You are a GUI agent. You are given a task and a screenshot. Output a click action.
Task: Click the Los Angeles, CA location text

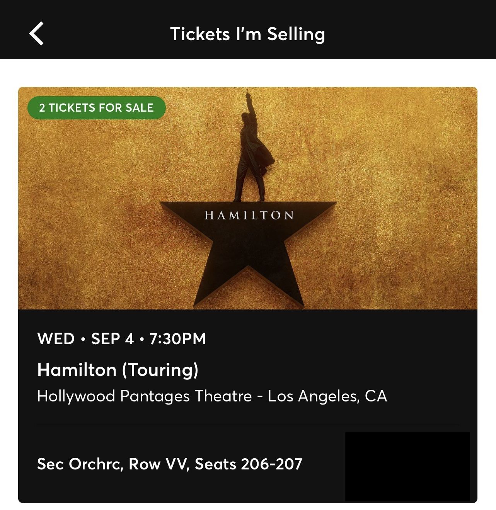(x=327, y=396)
